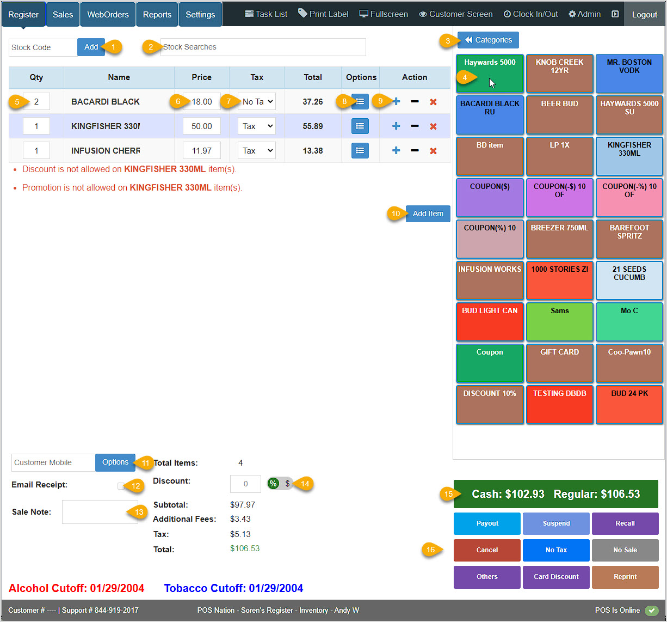Switch discount to dollar mode
The width and height of the screenshot is (667, 622).
click(287, 483)
